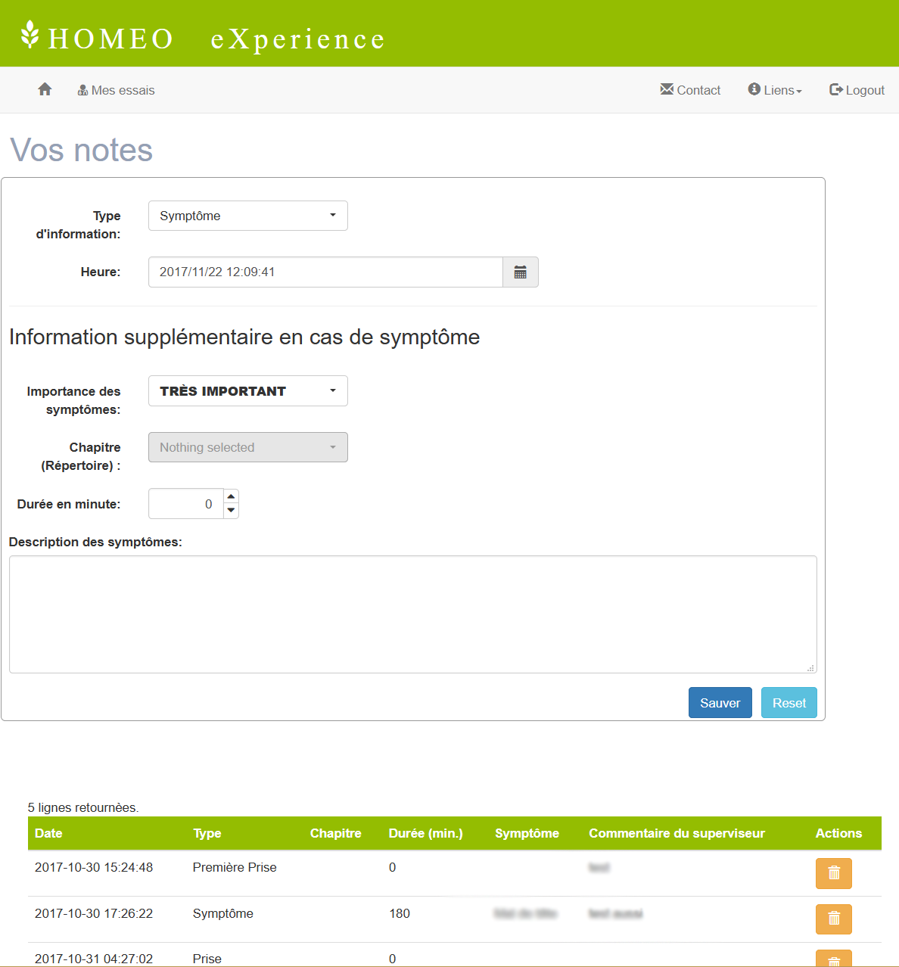
Task: Click the Durée en minute number field
Action: [185, 504]
